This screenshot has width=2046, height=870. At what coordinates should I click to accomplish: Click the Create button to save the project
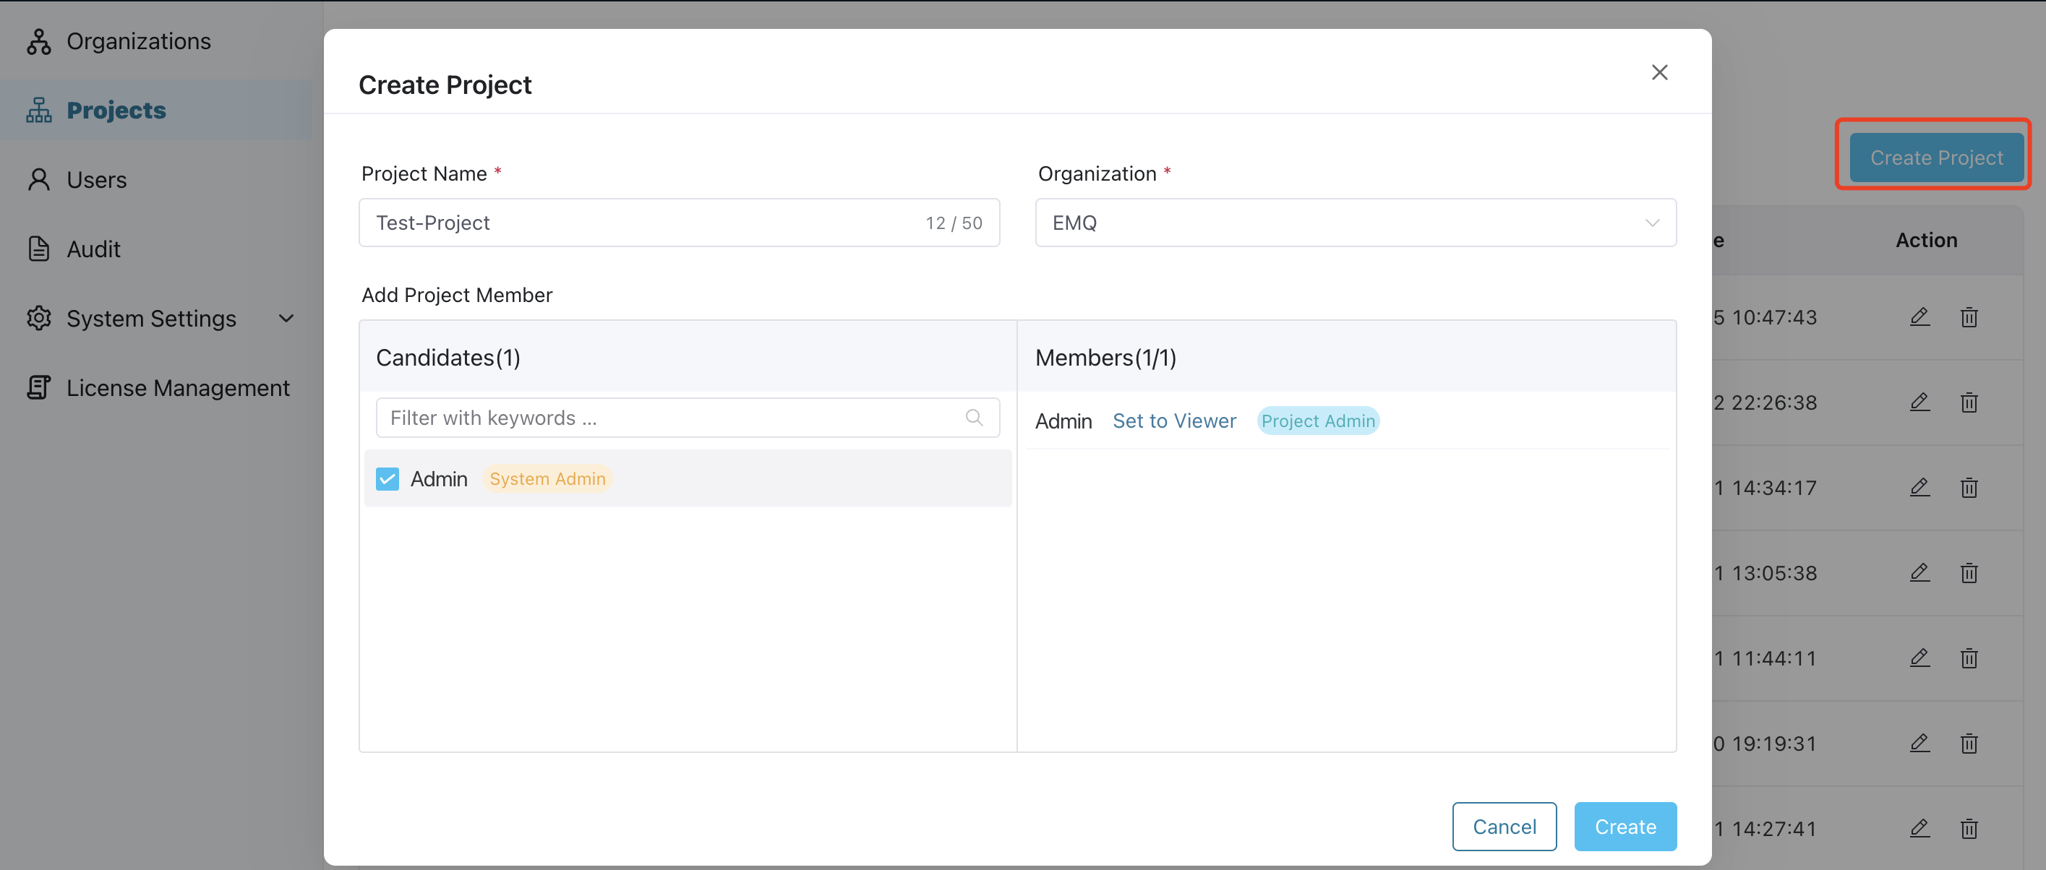[x=1625, y=827]
